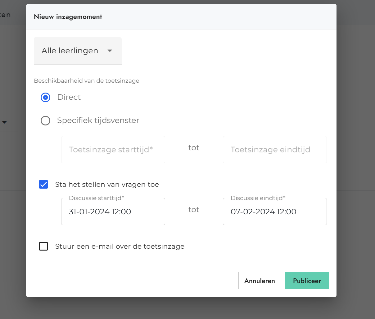Enable Stuur een e-mail over de toetsinzage
Image resolution: width=375 pixels, height=319 pixels.
click(43, 246)
